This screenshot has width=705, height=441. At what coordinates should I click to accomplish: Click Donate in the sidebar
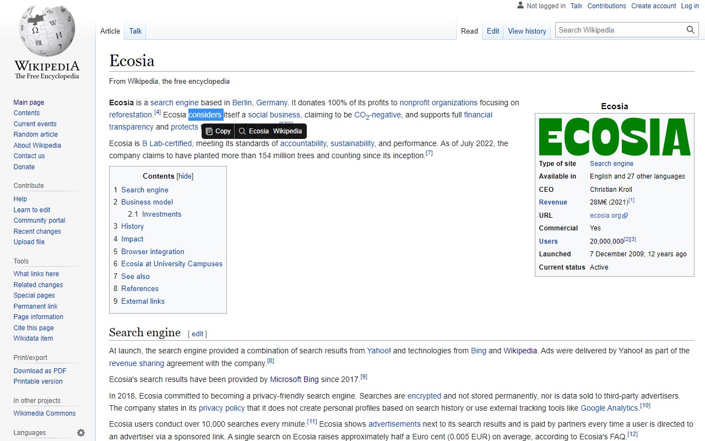point(24,167)
